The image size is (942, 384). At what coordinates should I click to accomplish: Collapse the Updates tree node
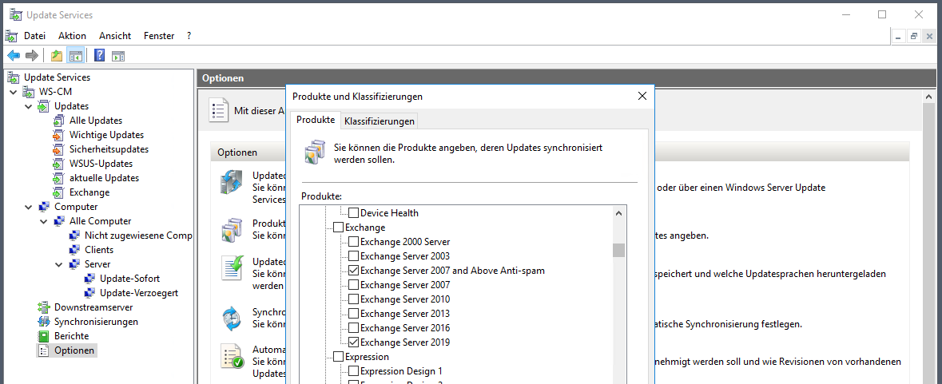click(28, 106)
